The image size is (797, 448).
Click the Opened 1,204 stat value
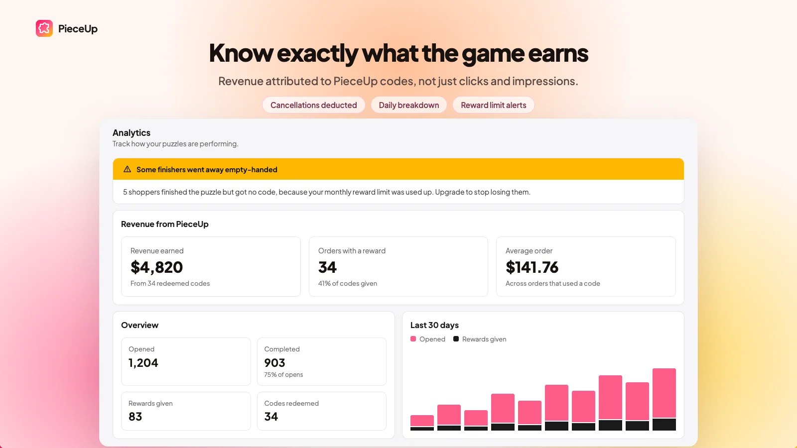[143, 363]
